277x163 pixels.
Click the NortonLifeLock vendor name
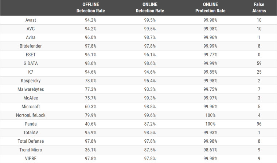(x=31, y=115)
